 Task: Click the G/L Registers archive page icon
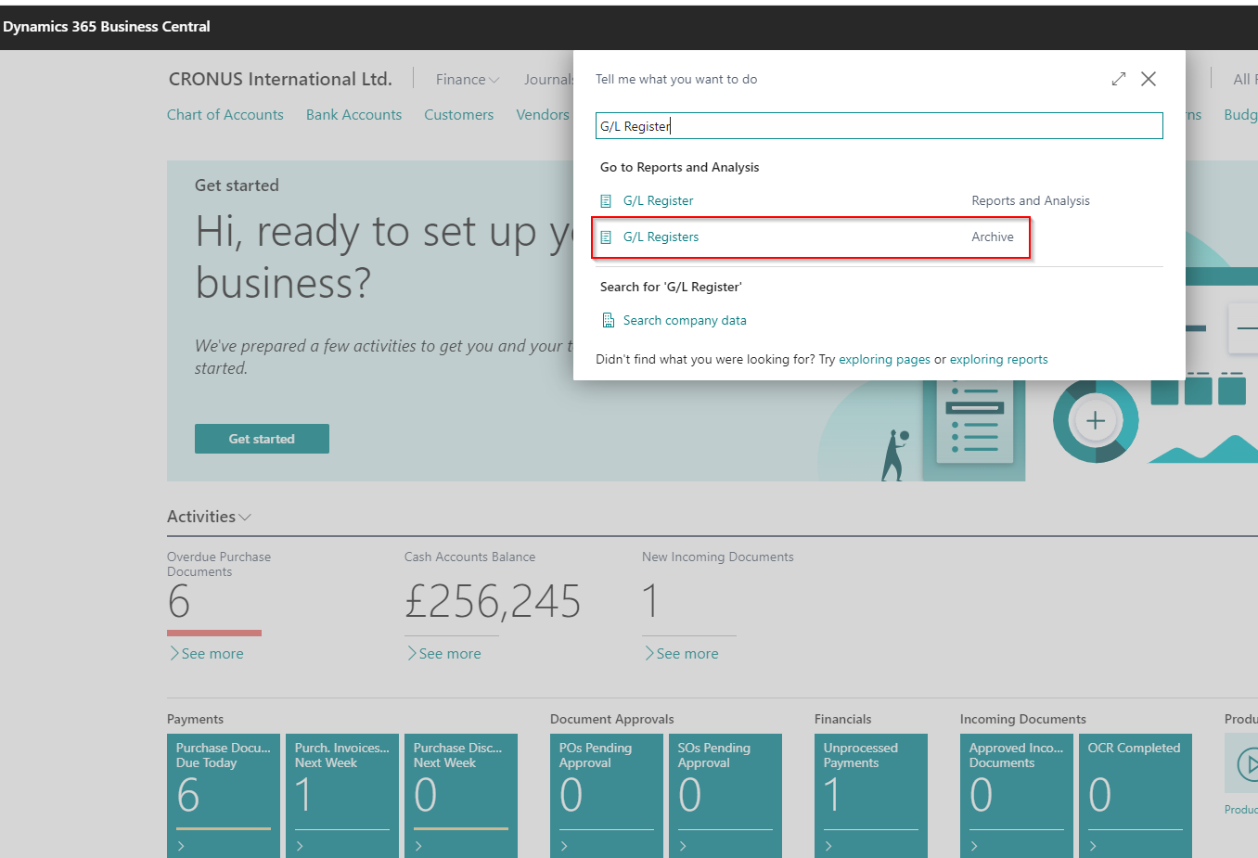point(606,237)
